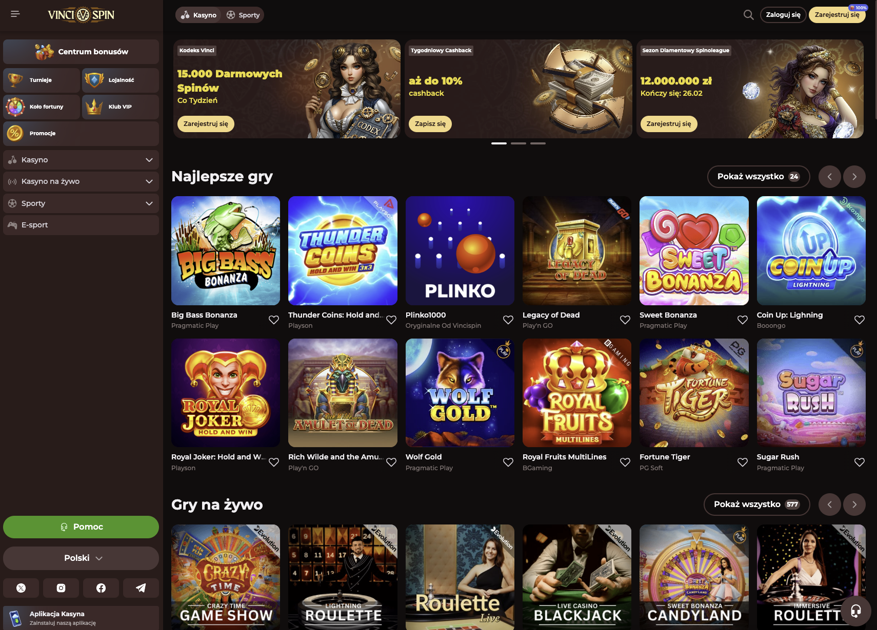Open the X social media icon

[21, 588]
